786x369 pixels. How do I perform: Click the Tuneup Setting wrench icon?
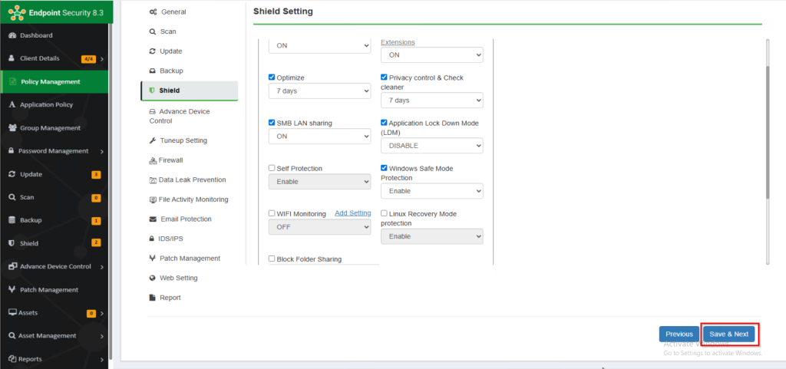tap(153, 141)
